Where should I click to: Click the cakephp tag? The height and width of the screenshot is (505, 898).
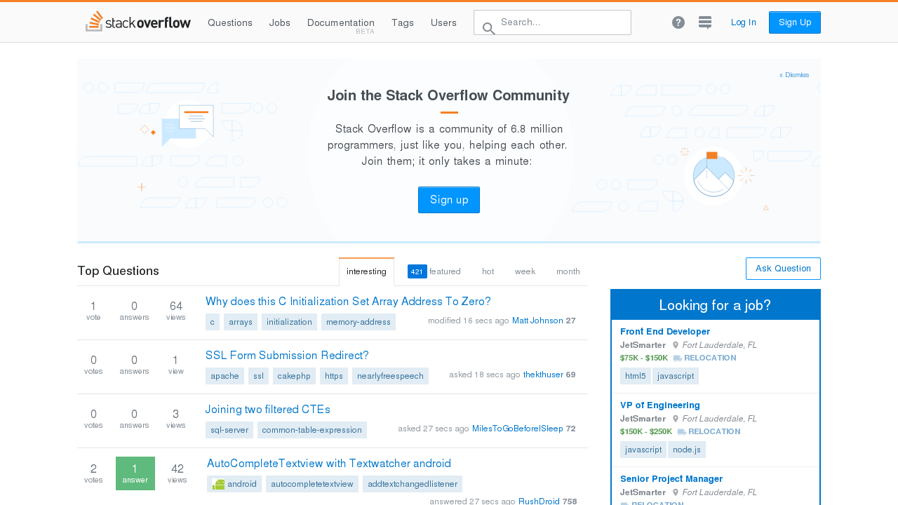pyautogui.click(x=294, y=376)
